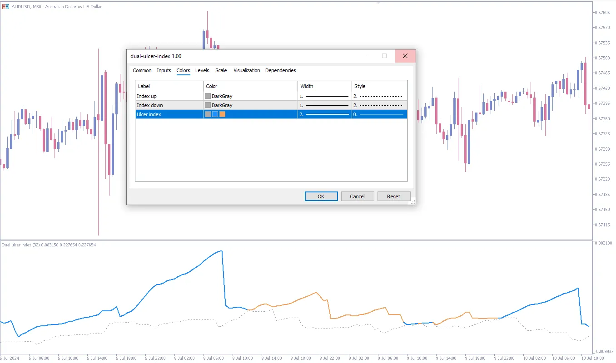The width and height of the screenshot is (616, 363).
Task: Reset indicator settings with Reset button
Action: tap(393, 196)
